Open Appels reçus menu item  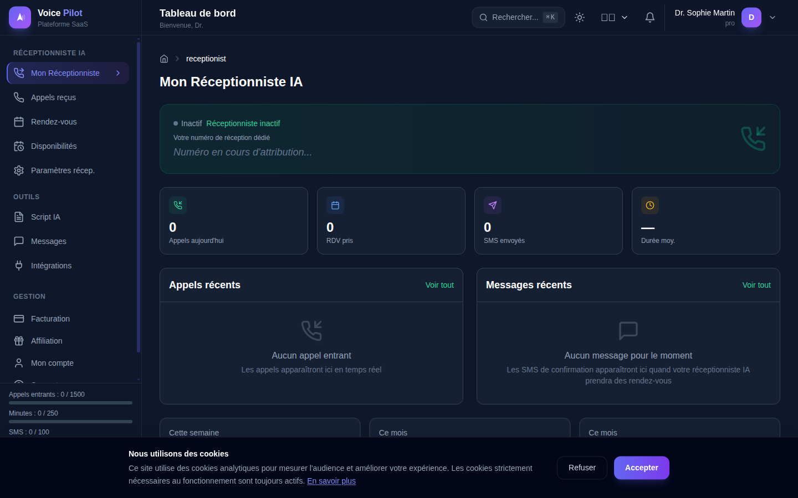[68, 97]
